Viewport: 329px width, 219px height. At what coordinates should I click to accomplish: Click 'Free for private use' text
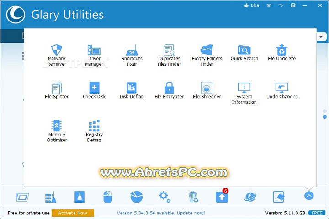pos(28,213)
